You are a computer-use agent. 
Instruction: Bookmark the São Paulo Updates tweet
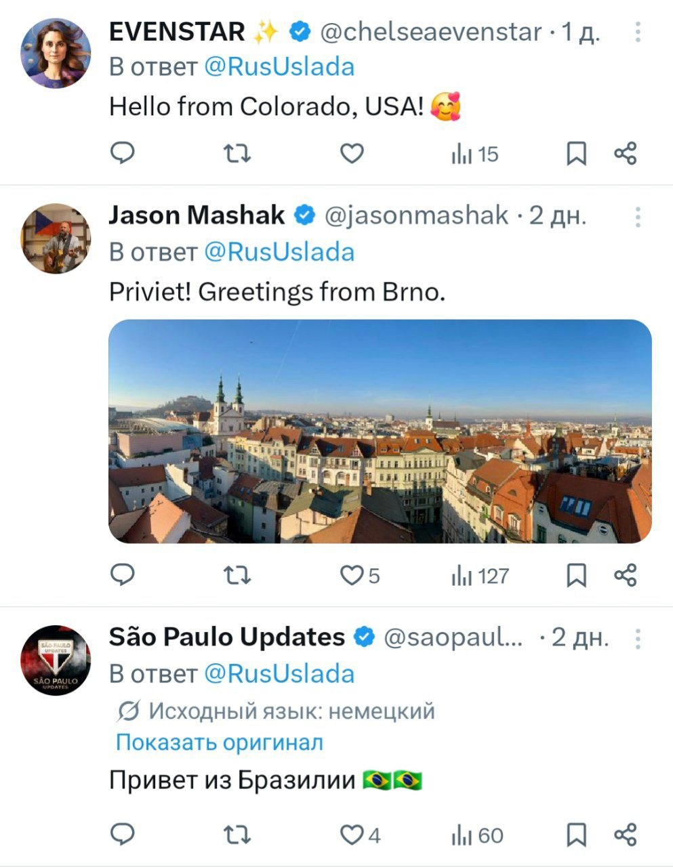(576, 835)
